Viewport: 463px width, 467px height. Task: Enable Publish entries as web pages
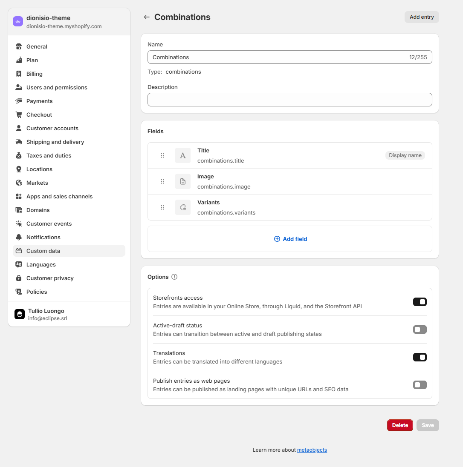click(x=420, y=385)
